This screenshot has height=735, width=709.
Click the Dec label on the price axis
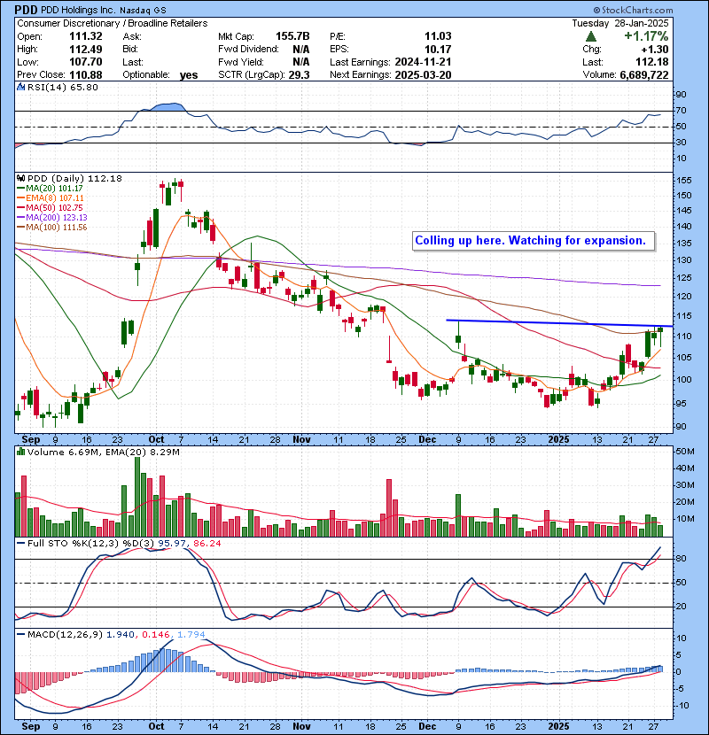427,440
